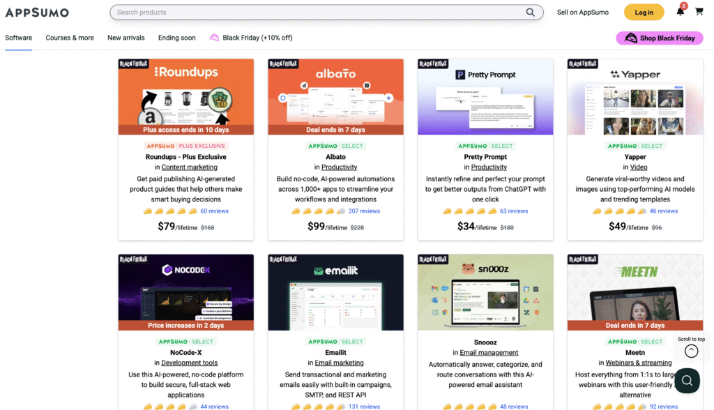The image size is (714, 410).
Task: Open the Pretty Prompt product thumbnail
Action: coord(485,96)
